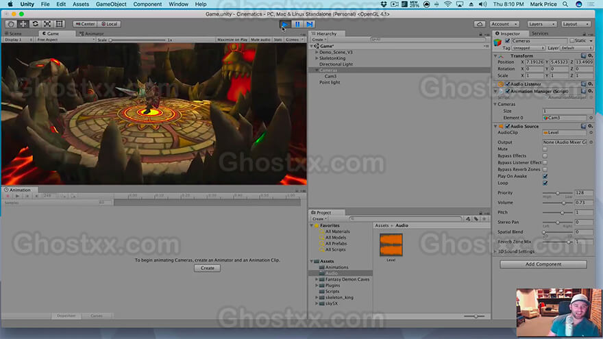Image resolution: width=603 pixels, height=339 pixels.
Task: Select the Move tool
Action: [23, 24]
